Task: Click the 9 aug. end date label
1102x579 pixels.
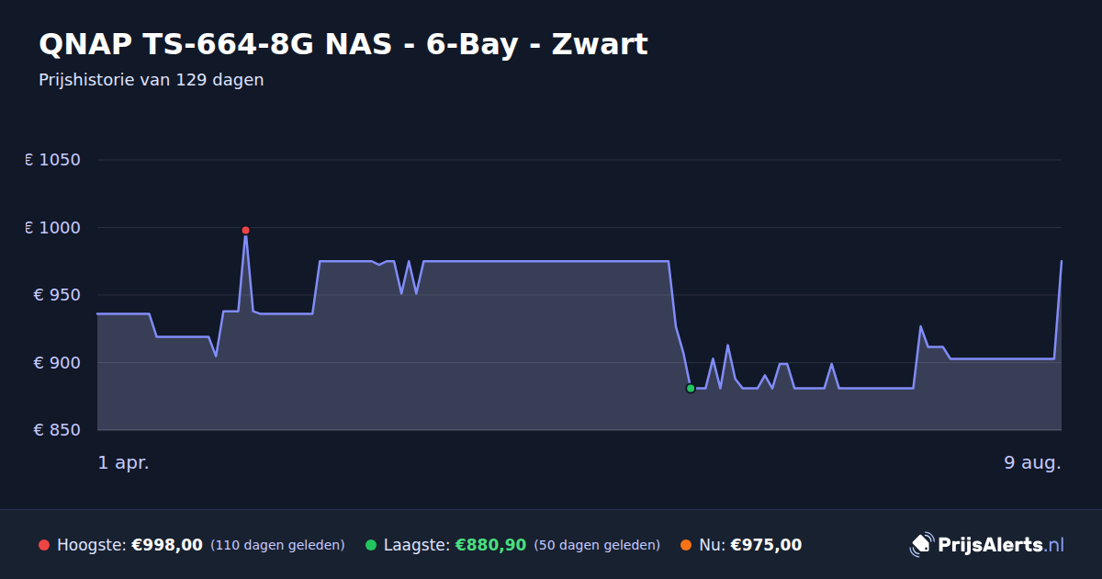Action: point(1032,462)
